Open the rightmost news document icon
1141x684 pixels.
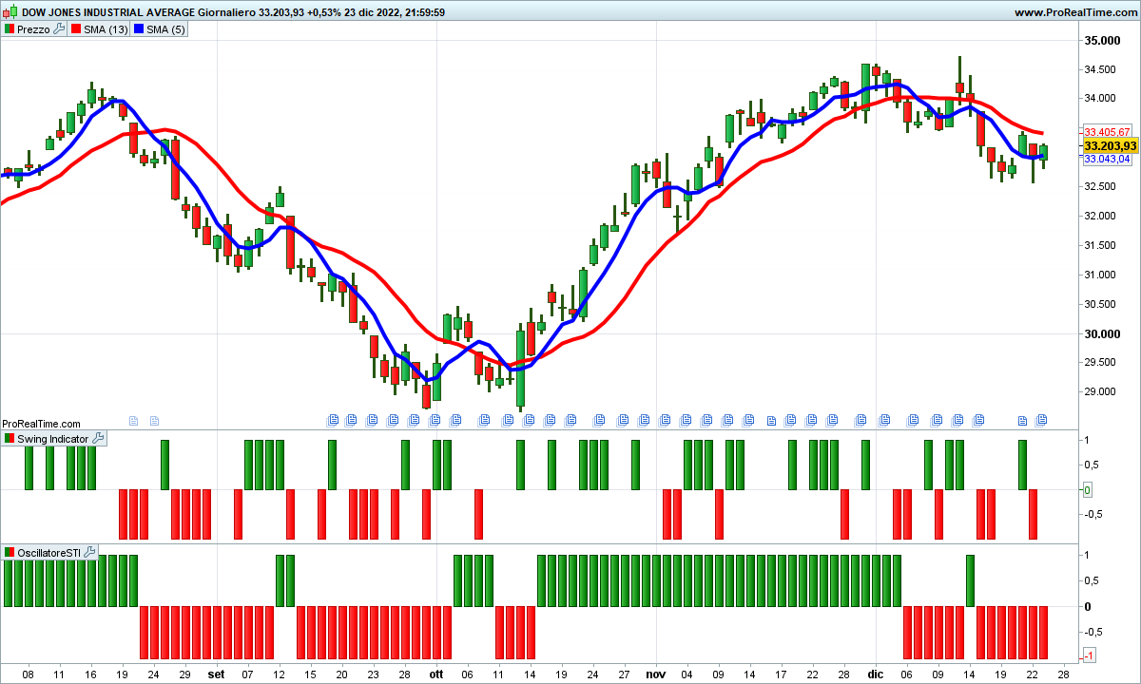pyautogui.click(x=1042, y=420)
